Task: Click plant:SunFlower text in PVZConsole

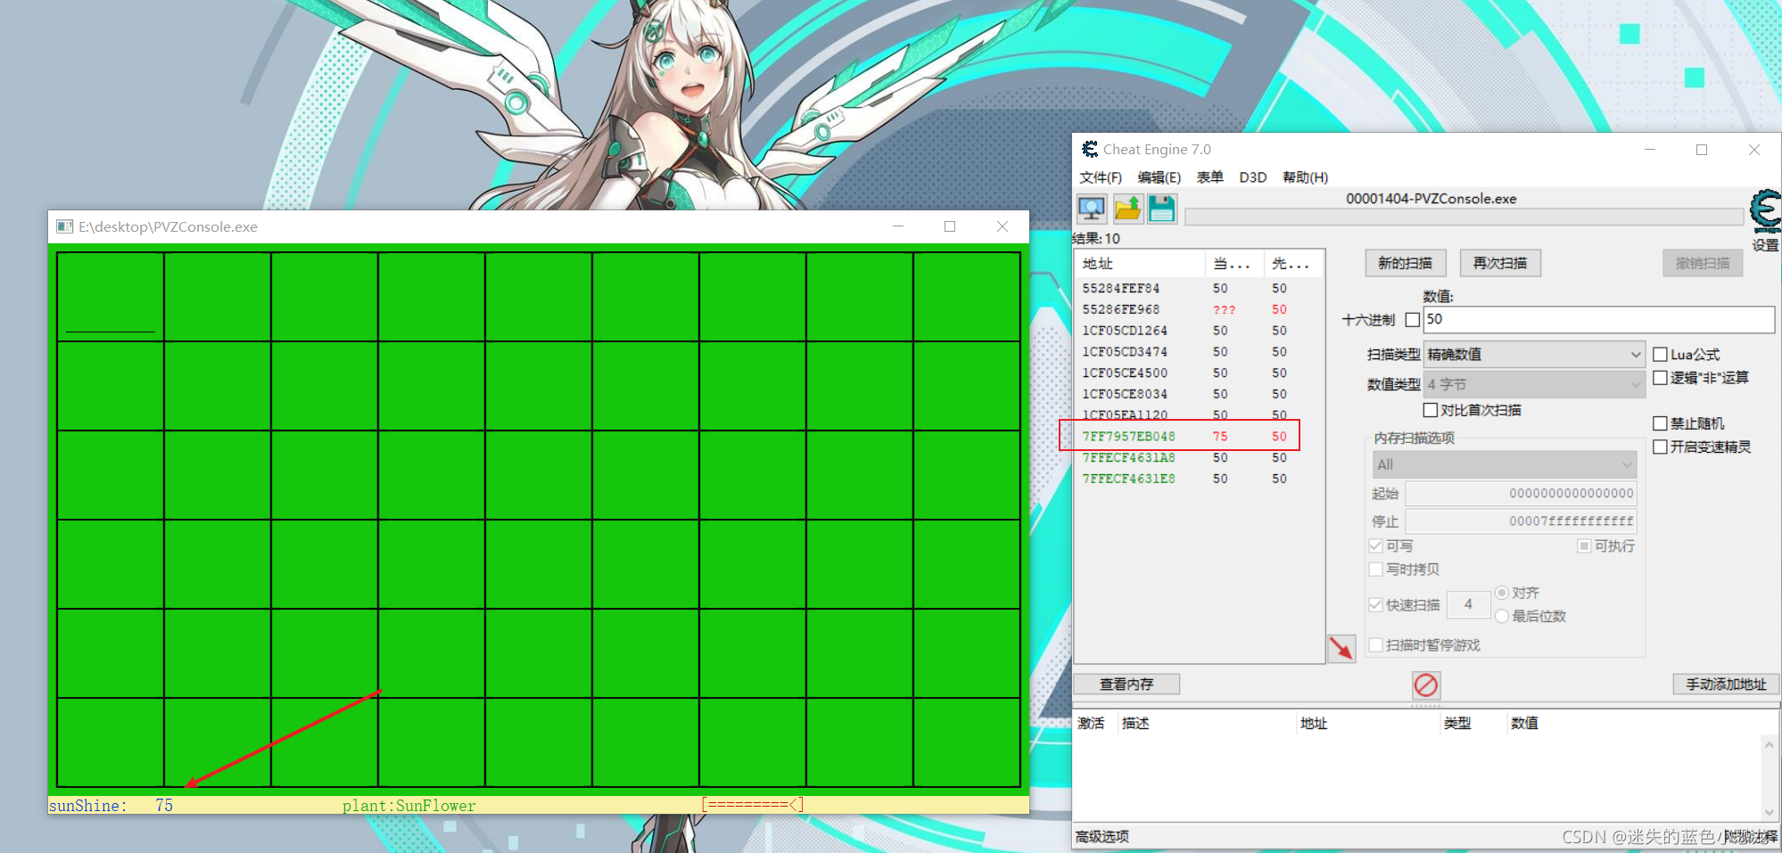Action: [409, 805]
